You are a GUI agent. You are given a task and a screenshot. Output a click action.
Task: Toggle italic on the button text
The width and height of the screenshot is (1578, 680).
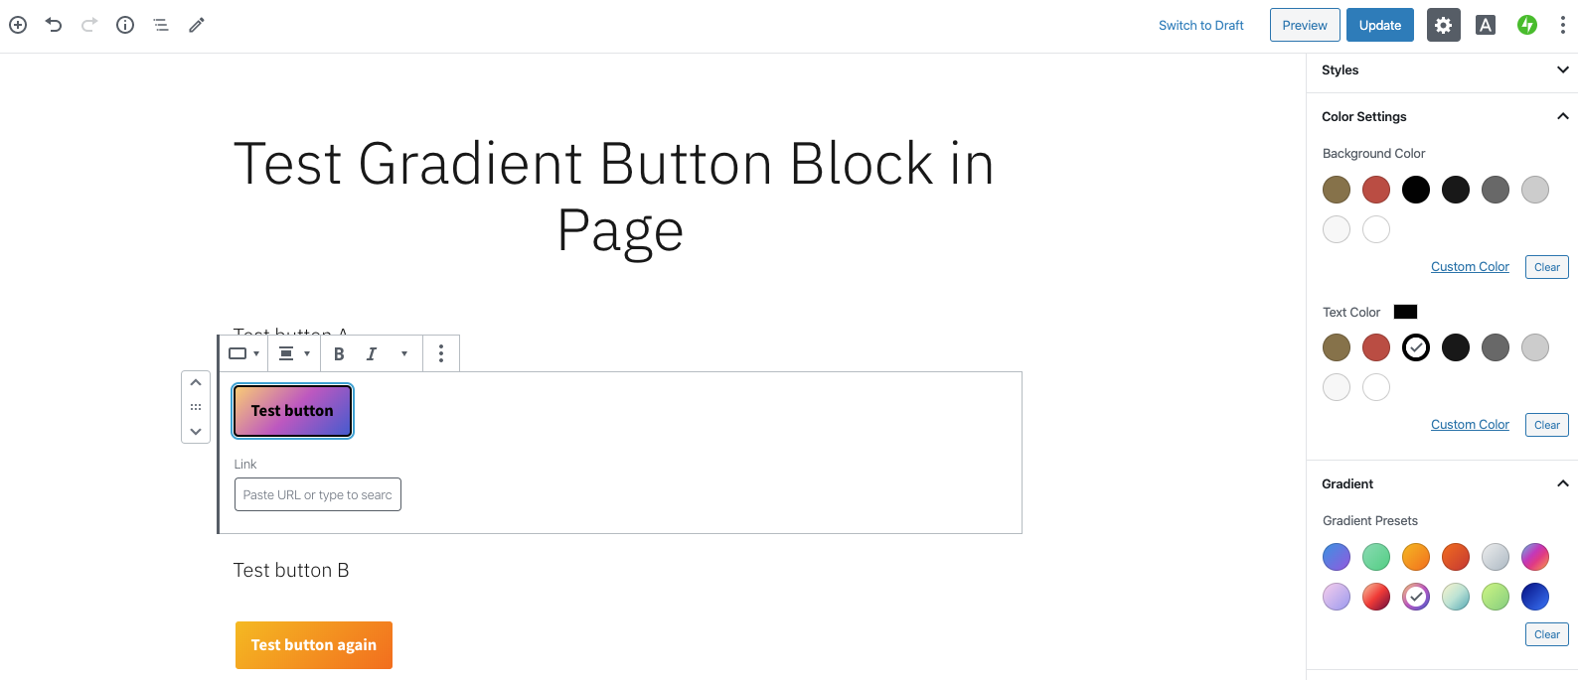pos(371,353)
